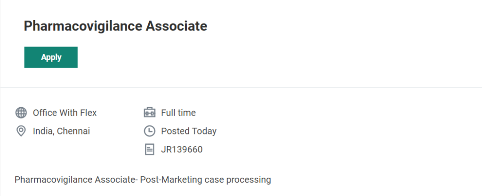Click the briefcase icon beside Full time
Screen dimensions: 482x196
point(149,113)
